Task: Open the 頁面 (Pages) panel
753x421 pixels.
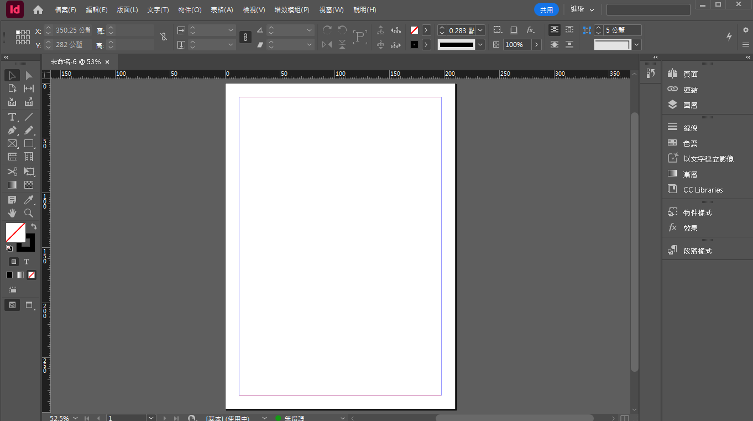Action: click(690, 74)
